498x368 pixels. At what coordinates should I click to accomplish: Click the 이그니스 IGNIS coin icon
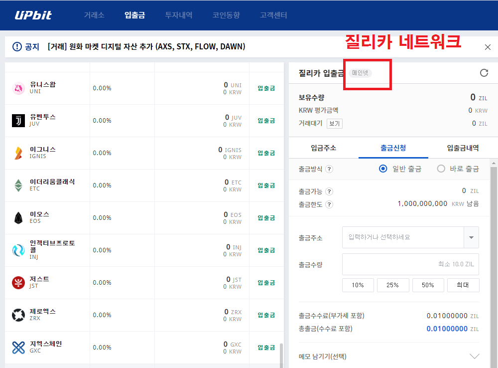[x=18, y=153]
